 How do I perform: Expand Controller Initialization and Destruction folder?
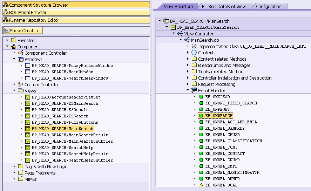pos(188,78)
